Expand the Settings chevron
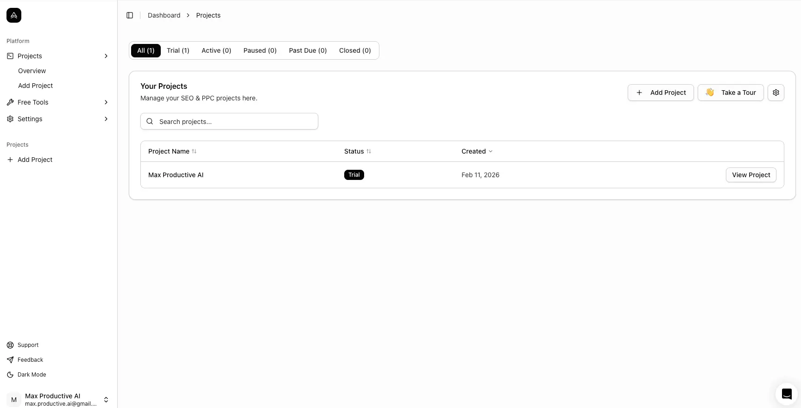The width and height of the screenshot is (801, 408). tap(106, 119)
